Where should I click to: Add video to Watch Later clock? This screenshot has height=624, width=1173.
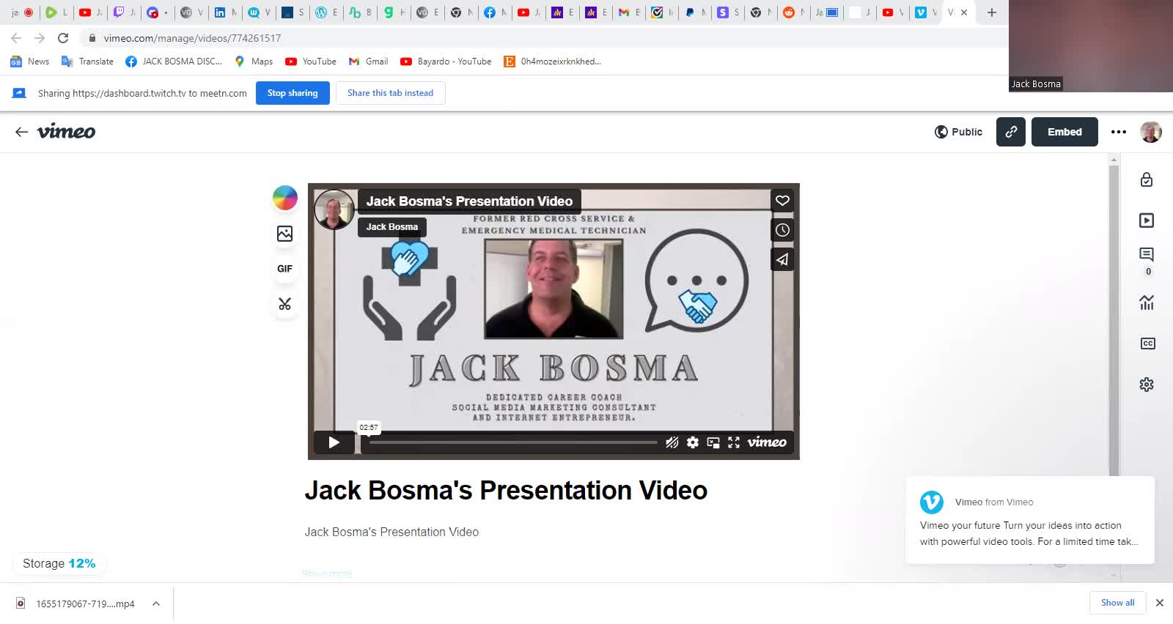tap(782, 230)
